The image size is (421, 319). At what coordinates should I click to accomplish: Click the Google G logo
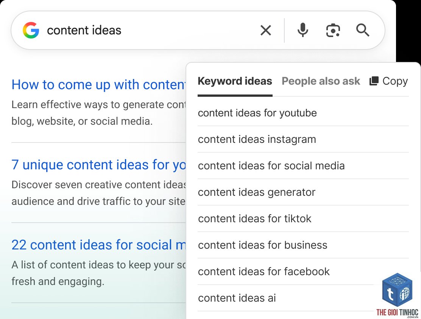click(31, 30)
